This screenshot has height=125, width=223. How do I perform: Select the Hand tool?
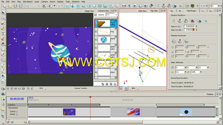pyautogui.click(x=3, y=59)
